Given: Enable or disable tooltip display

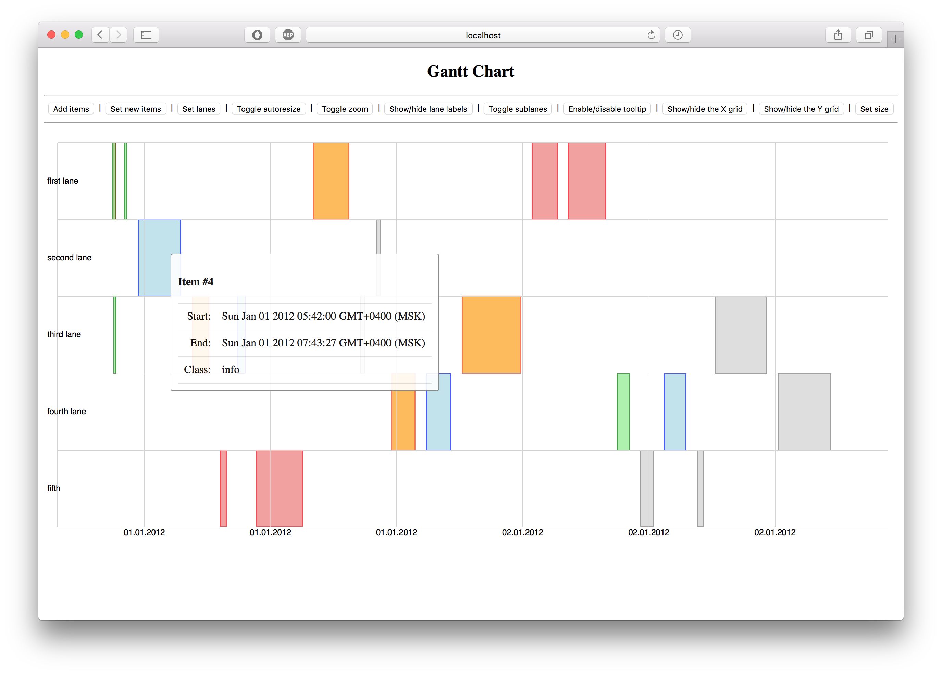Looking at the screenshot, I should 608,109.
